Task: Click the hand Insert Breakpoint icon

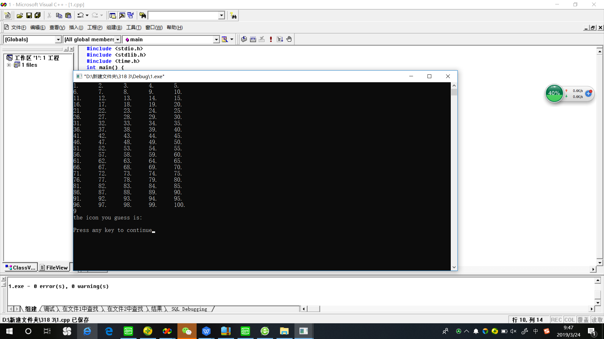Action: [x=289, y=39]
